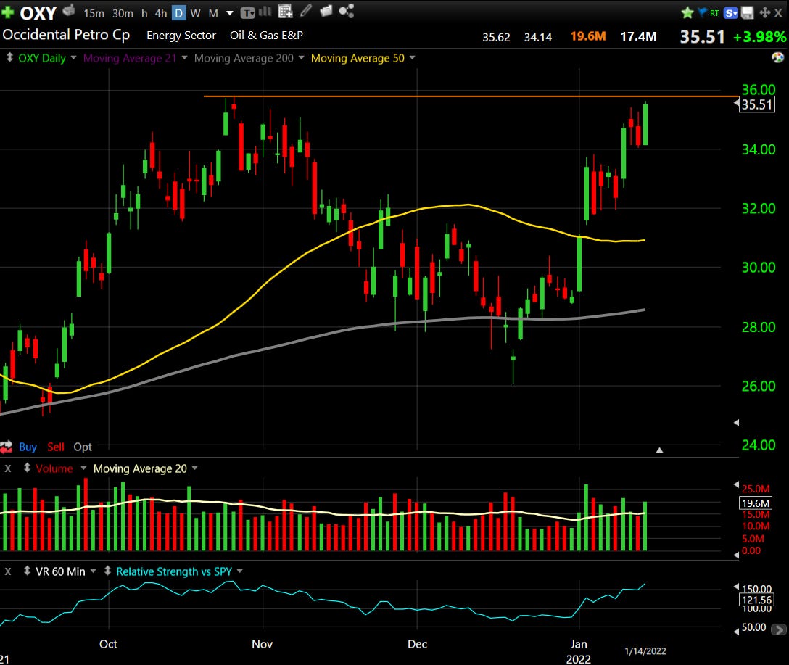Click the add indicator grid icon
789x665 pixels.
pyautogui.click(x=285, y=11)
